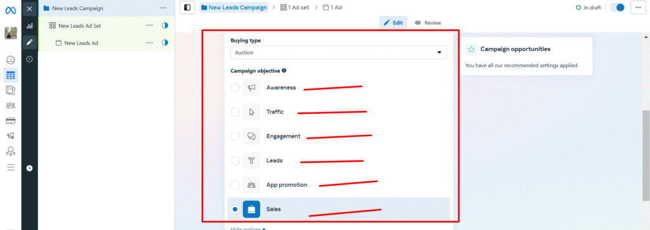Click the Campaign opportunities star icon
The width and height of the screenshot is (650, 230).
pos(472,49)
